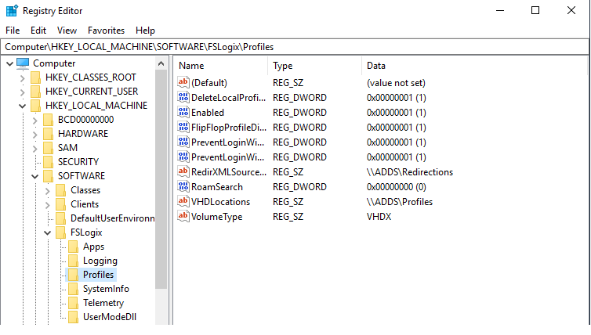
Task: Click the (Default) value icon
Action: pos(183,82)
